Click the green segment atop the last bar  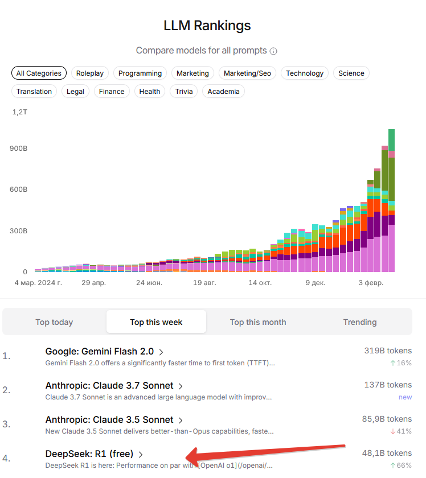[x=391, y=140]
